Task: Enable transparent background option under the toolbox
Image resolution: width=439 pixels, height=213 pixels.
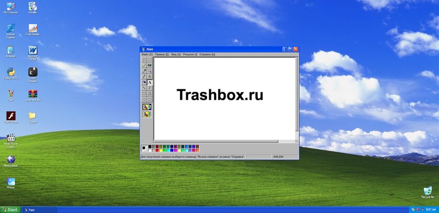Action: (x=147, y=114)
